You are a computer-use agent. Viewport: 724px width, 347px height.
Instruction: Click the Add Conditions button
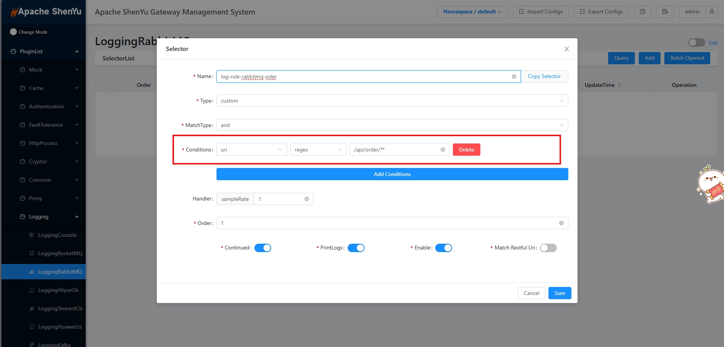pos(392,174)
